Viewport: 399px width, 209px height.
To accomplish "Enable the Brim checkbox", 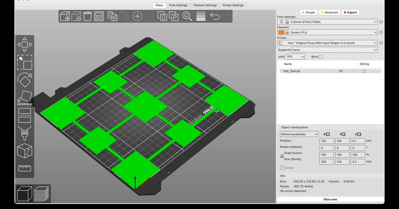I will point(321,56).
